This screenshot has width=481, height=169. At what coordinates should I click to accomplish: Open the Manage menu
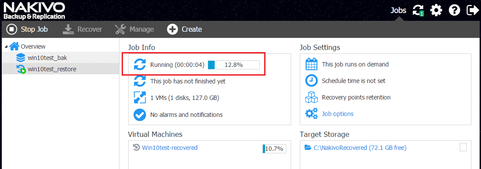click(x=134, y=30)
